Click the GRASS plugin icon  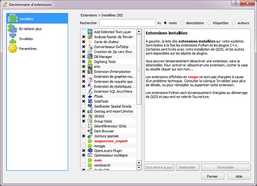[90, 115]
